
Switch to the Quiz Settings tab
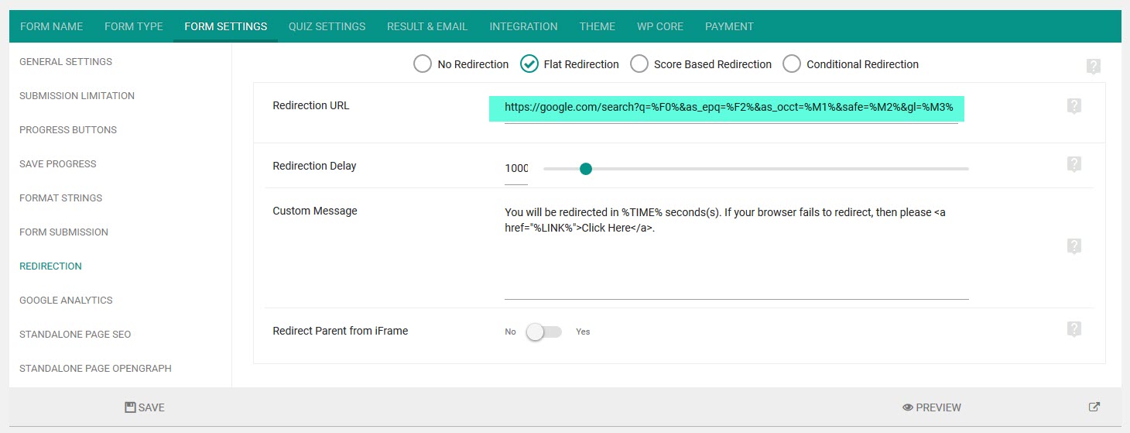tap(327, 26)
